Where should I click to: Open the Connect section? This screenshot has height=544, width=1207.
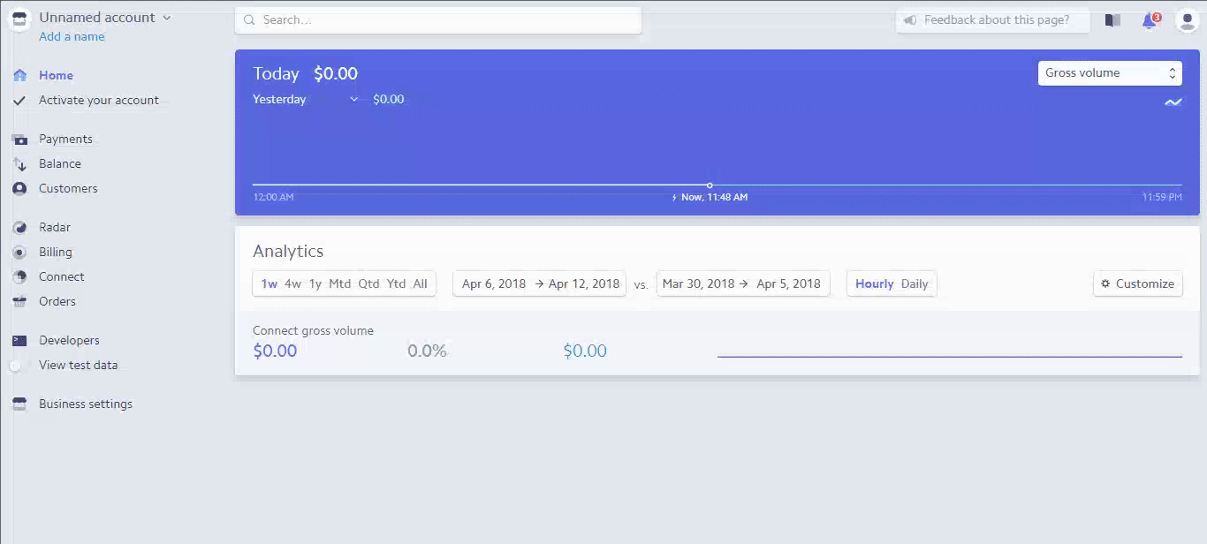point(62,276)
